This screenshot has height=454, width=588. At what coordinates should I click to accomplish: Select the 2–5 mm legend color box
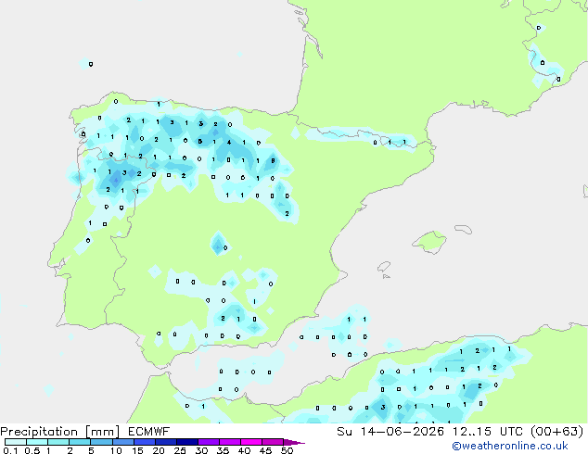80,442
